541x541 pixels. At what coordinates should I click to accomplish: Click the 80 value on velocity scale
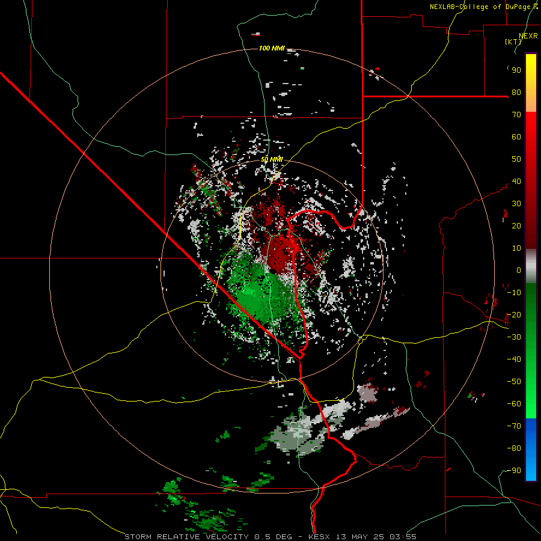coord(516,92)
